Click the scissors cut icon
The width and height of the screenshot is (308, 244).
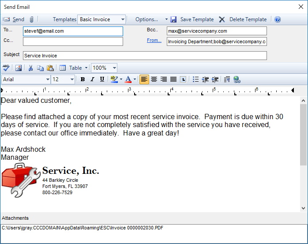click(x=30, y=68)
